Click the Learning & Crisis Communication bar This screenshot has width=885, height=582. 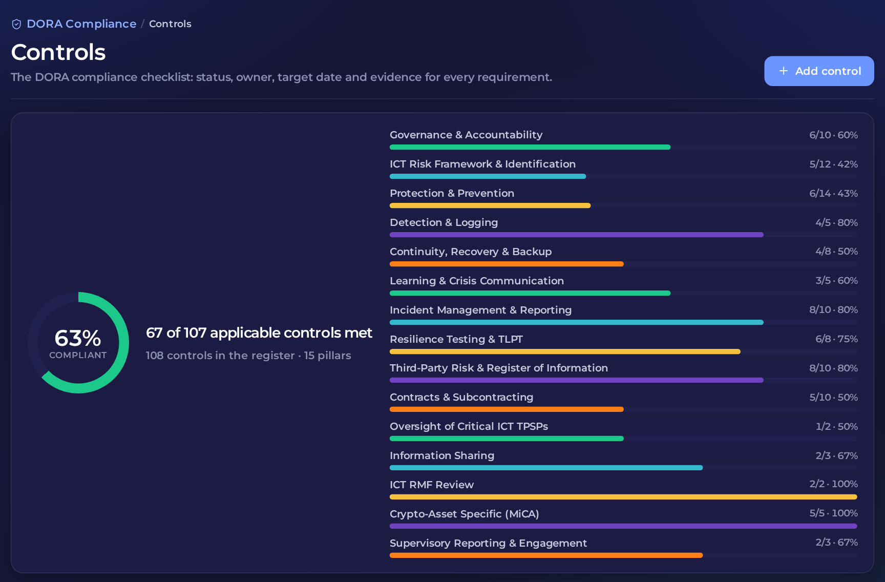[623, 293]
